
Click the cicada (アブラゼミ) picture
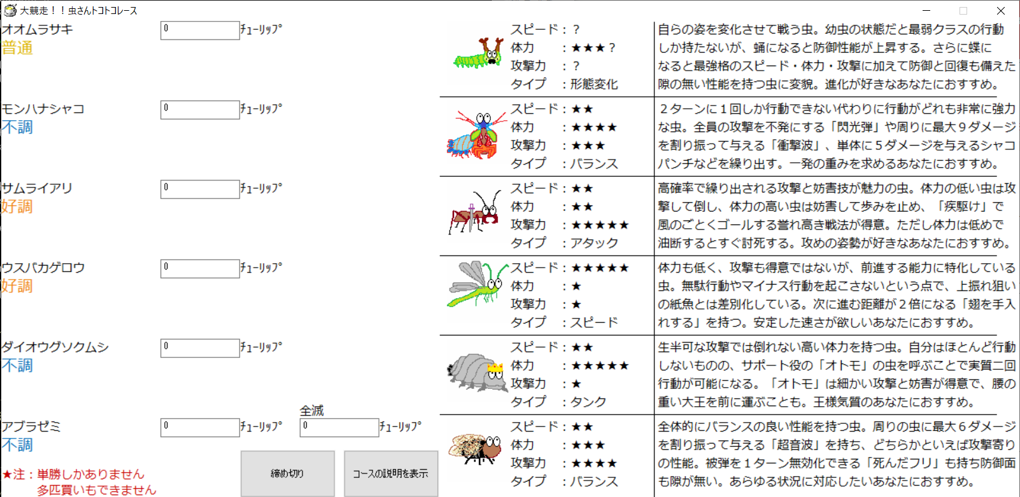point(475,449)
